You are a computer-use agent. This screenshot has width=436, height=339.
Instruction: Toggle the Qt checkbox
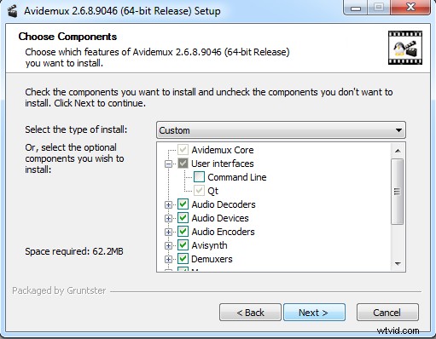pyautogui.click(x=199, y=191)
